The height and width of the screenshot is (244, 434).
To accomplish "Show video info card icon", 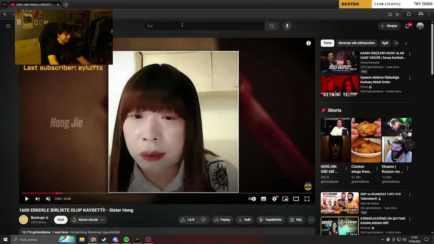I will (309, 43).
